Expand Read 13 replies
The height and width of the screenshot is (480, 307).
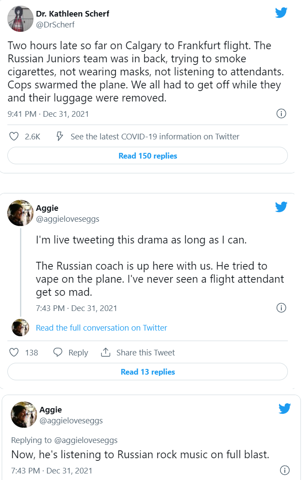tap(148, 372)
